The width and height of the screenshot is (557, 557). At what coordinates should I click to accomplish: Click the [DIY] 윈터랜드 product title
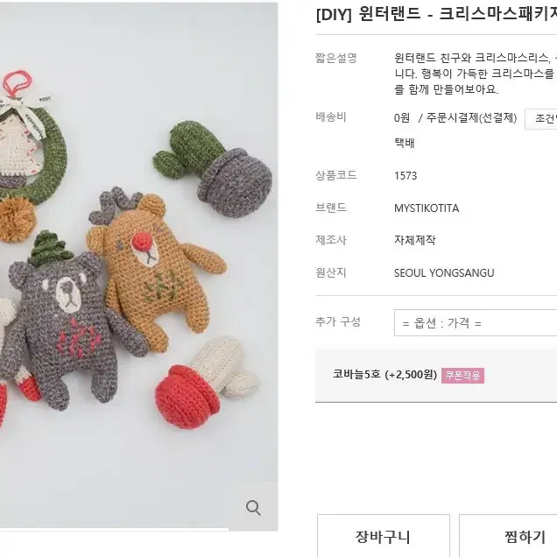[436, 14]
